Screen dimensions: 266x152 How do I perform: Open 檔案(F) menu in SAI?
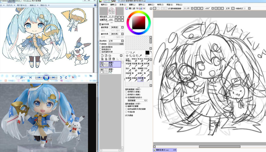point(104,4)
